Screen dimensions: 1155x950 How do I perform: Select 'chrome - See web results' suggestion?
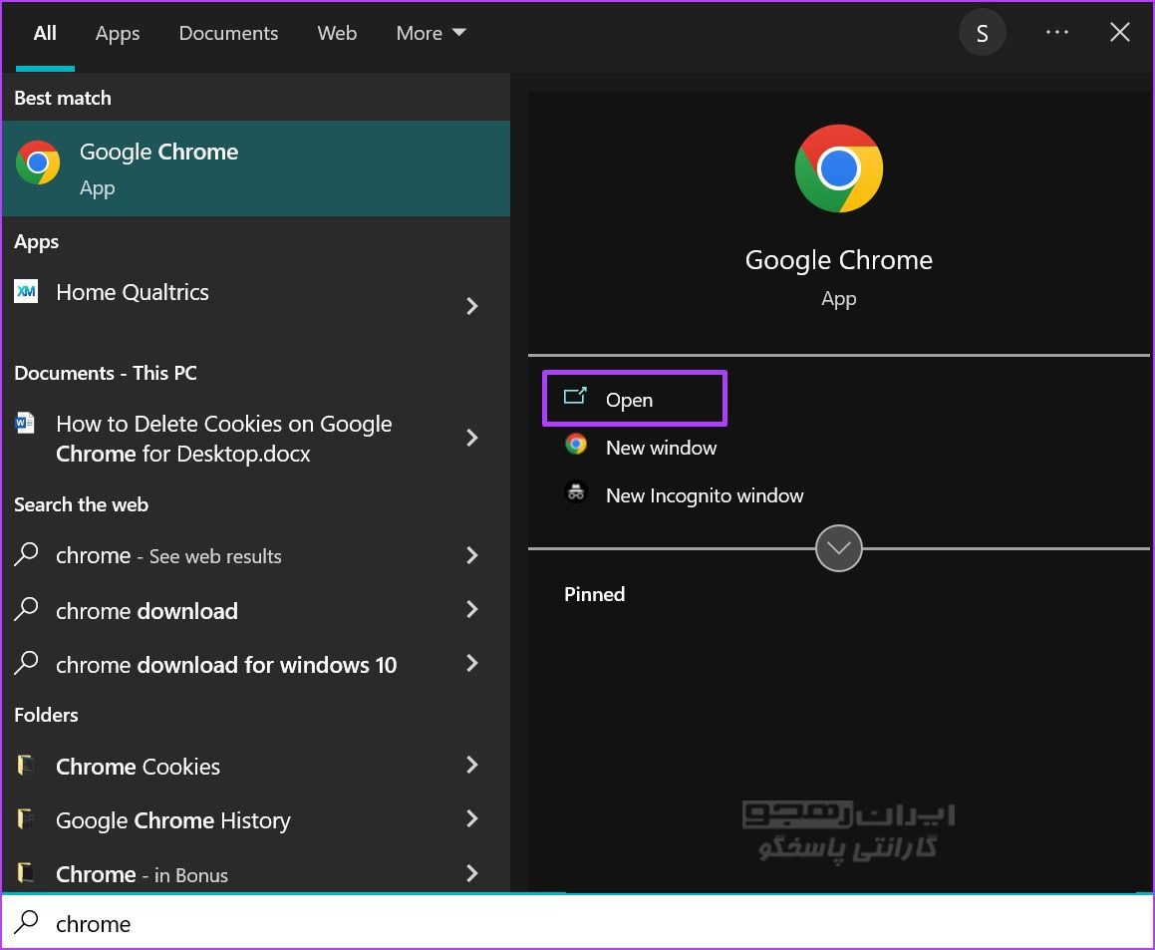tap(255, 555)
